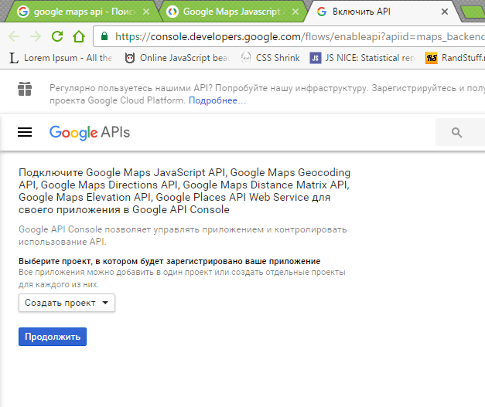Follow the 'Подробнее…' link
Screen dimensions: 485x407
pos(217,100)
